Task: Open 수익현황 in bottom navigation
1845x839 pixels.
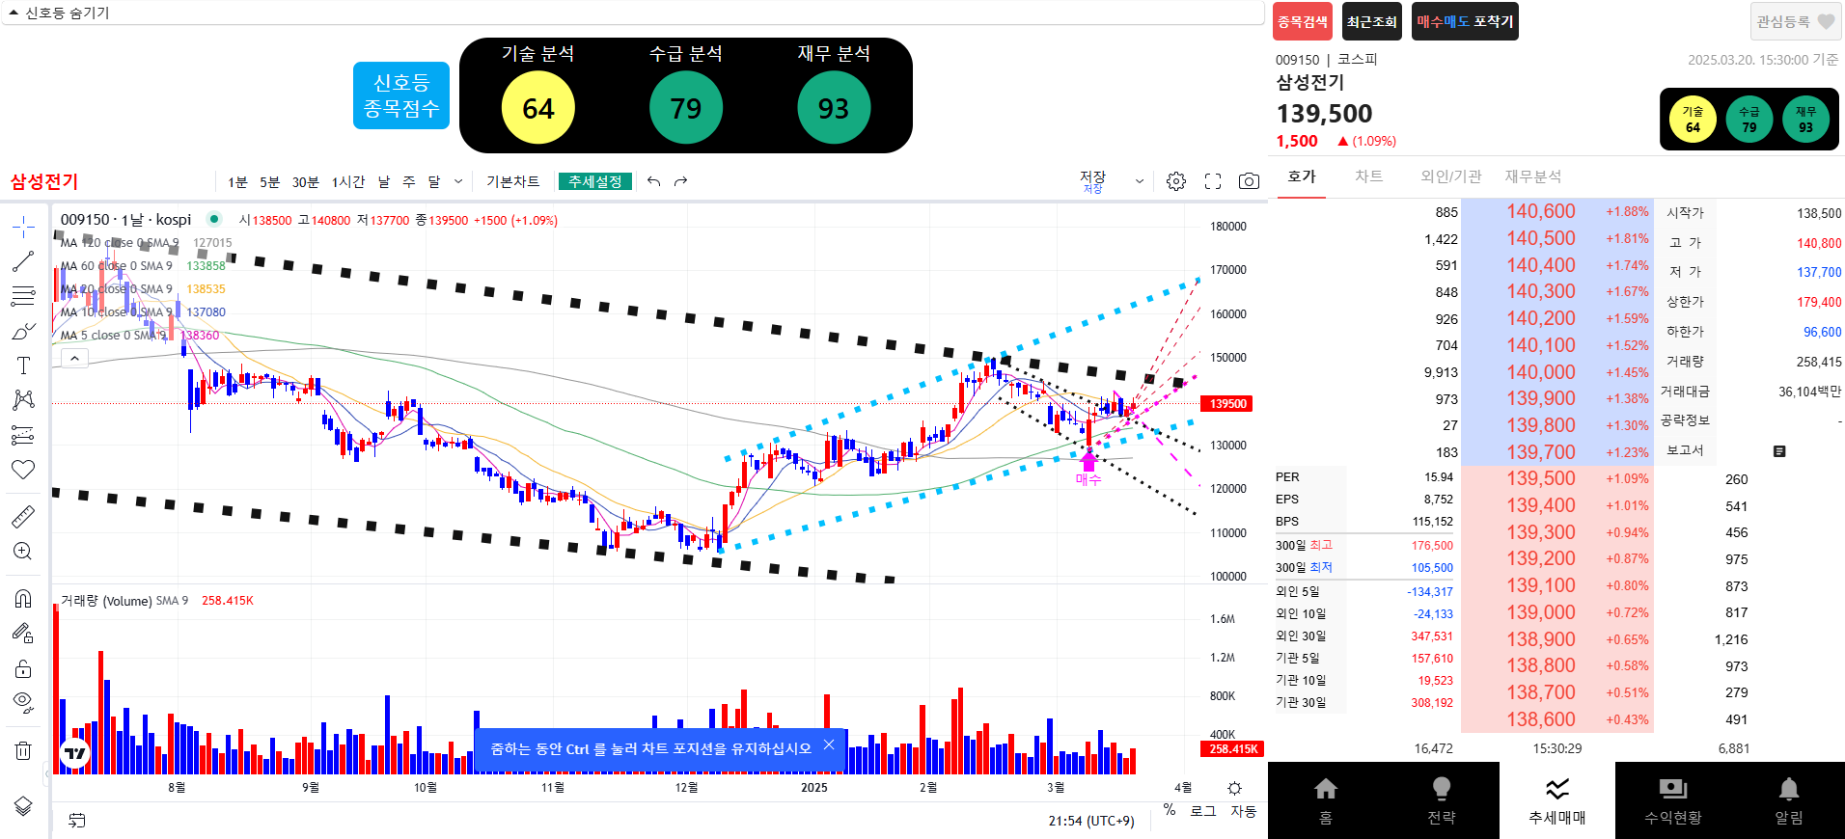Action: [x=1673, y=800]
